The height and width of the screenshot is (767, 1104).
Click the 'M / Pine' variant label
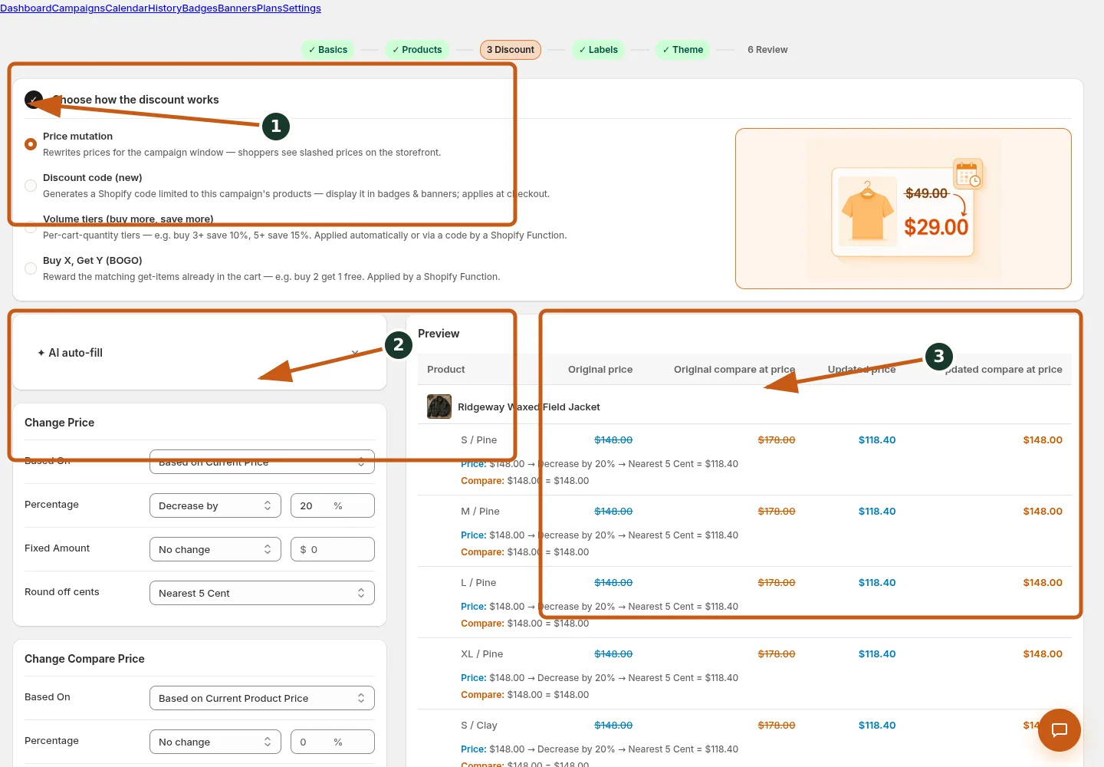click(481, 512)
